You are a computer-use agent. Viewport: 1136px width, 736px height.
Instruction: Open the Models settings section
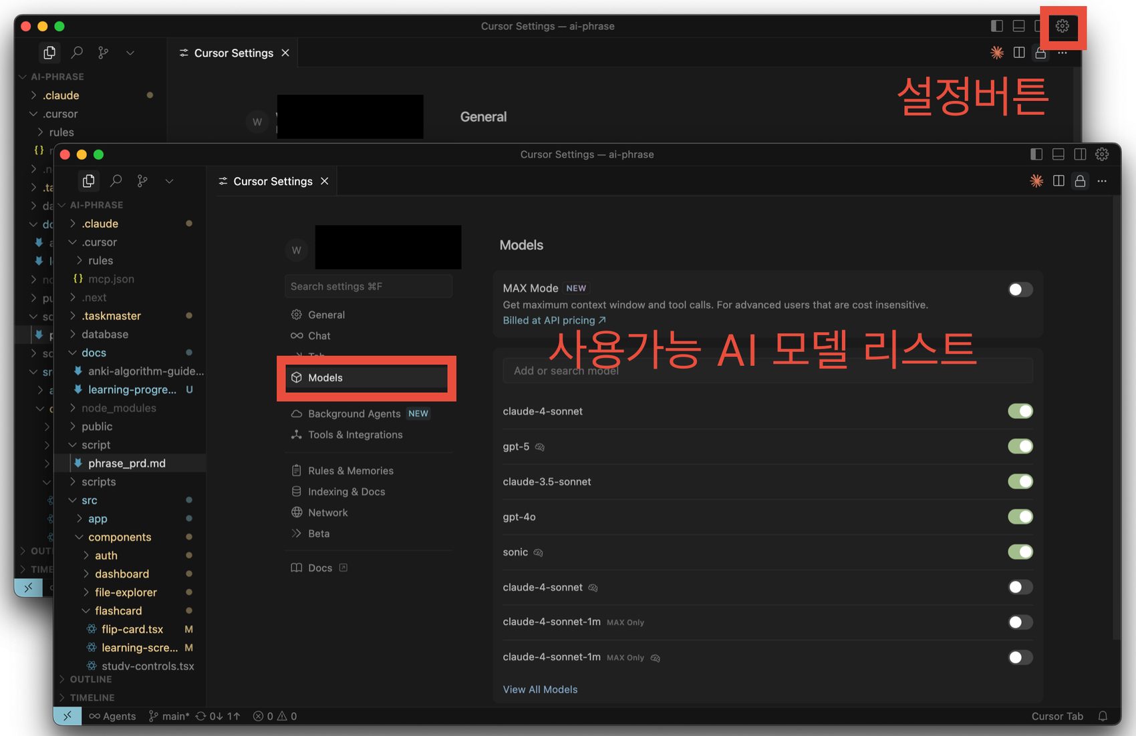[325, 377]
